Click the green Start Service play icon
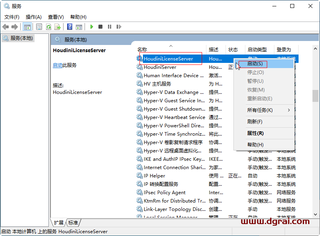The image size is (320, 236). (92, 27)
